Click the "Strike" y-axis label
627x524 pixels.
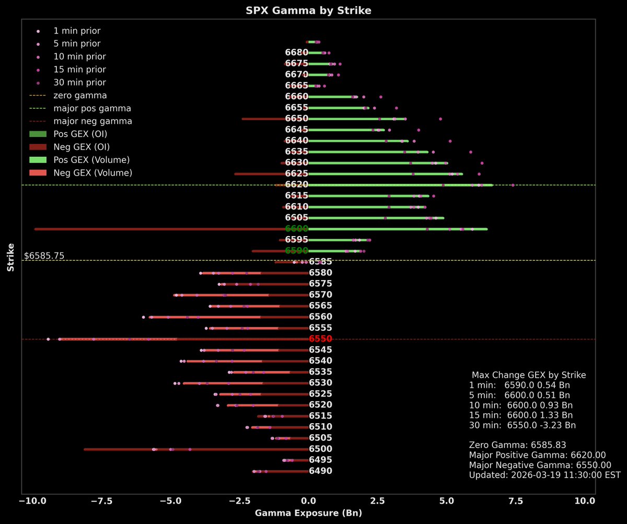(x=10, y=257)
